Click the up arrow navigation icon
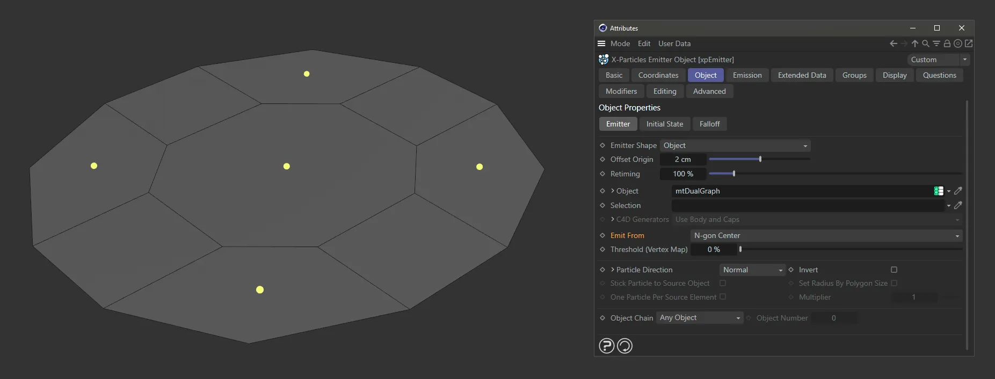Screen dimensions: 995x379 point(915,43)
